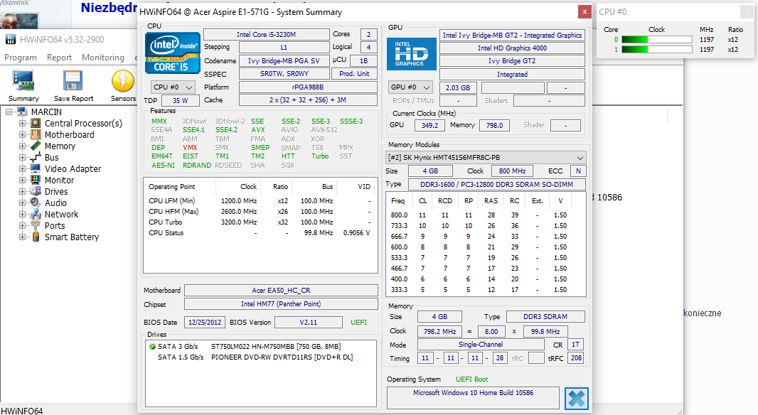The image size is (758, 415).
Task: Close the System Summary window
Action: click(584, 12)
